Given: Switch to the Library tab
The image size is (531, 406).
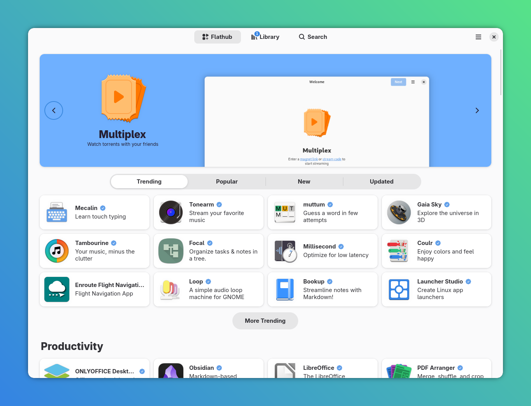Looking at the screenshot, I should pos(265,37).
